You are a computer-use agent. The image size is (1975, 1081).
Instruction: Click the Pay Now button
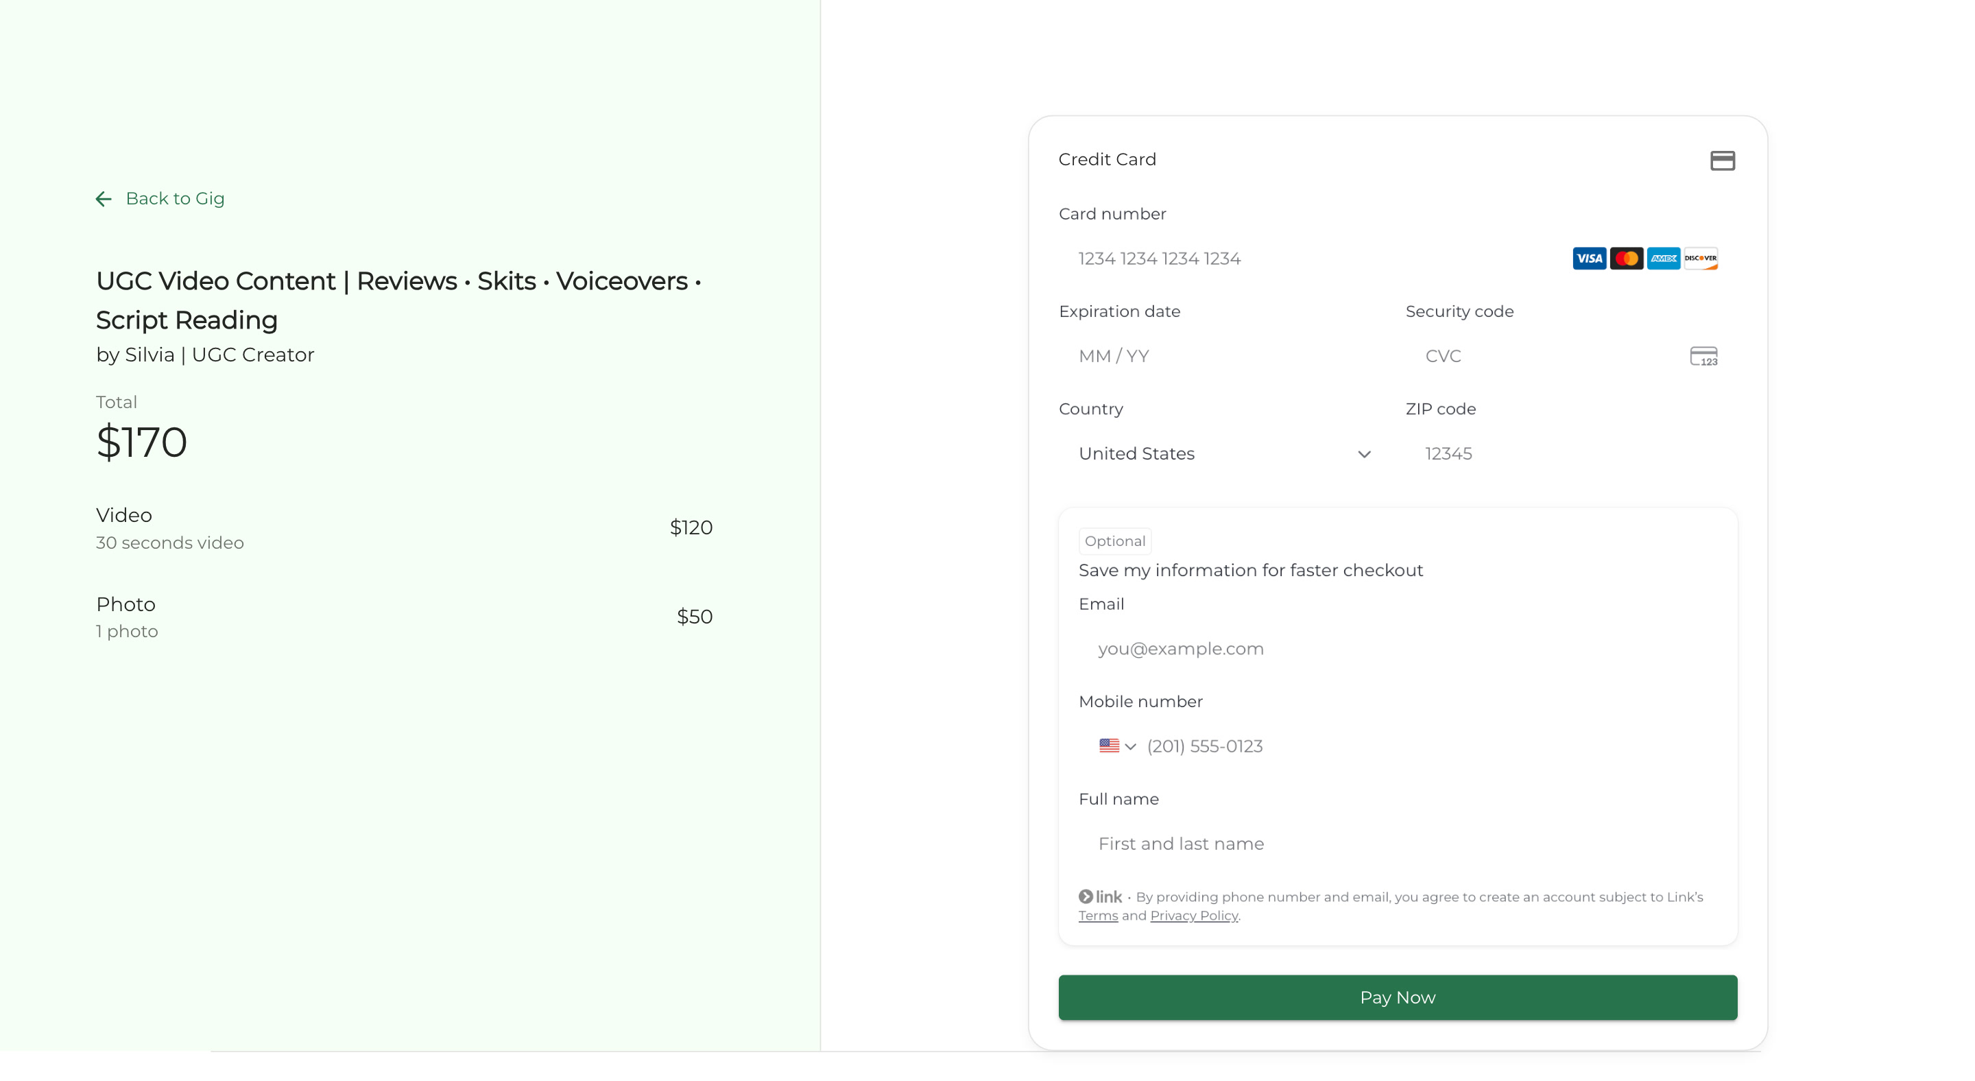point(1397,997)
